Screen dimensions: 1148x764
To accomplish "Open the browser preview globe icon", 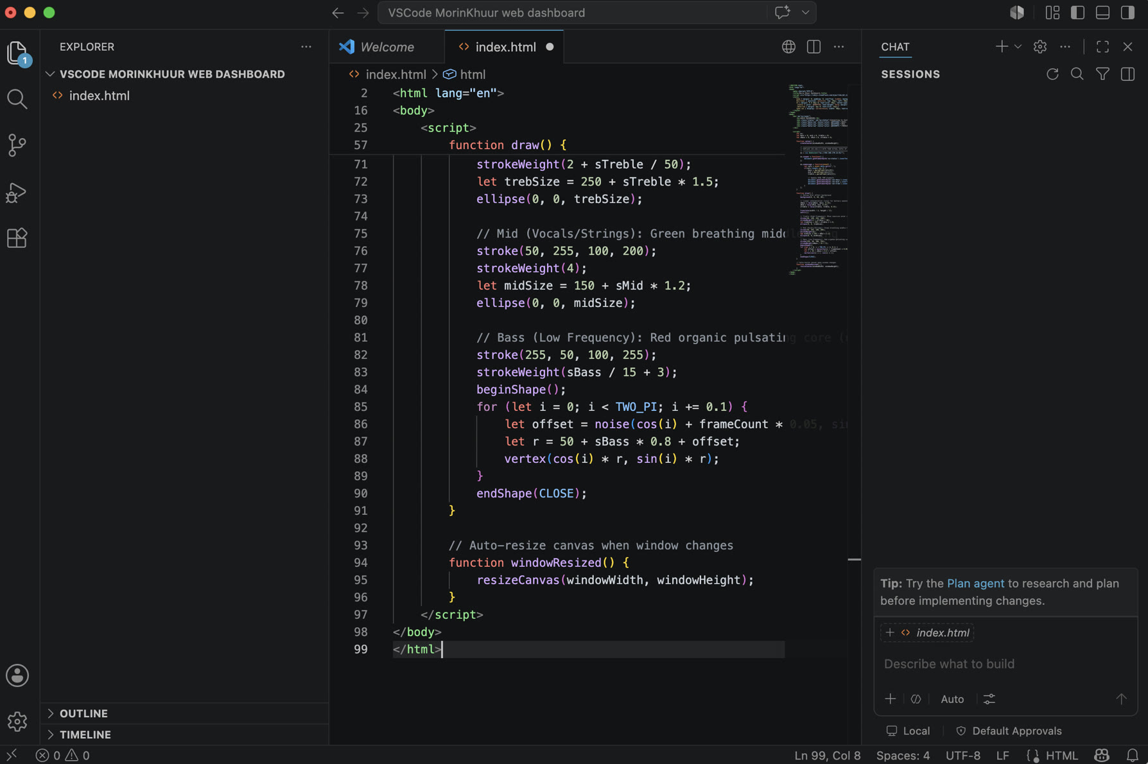I will click(x=788, y=47).
